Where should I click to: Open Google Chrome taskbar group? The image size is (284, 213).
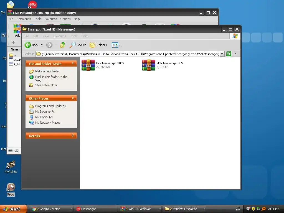tap(51, 209)
